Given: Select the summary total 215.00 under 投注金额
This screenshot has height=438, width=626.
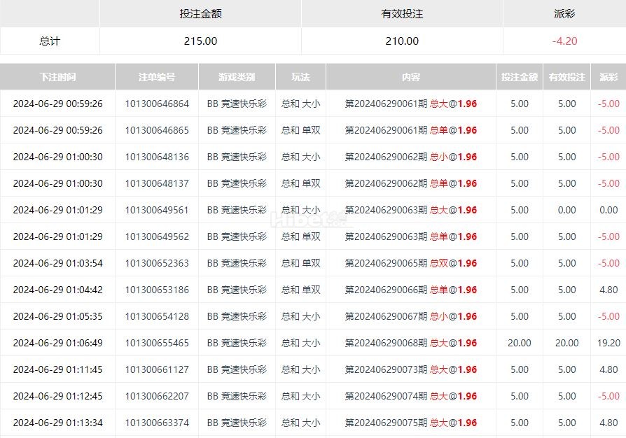Looking at the screenshot, I should pyautogui.click(x=200, y=41).
